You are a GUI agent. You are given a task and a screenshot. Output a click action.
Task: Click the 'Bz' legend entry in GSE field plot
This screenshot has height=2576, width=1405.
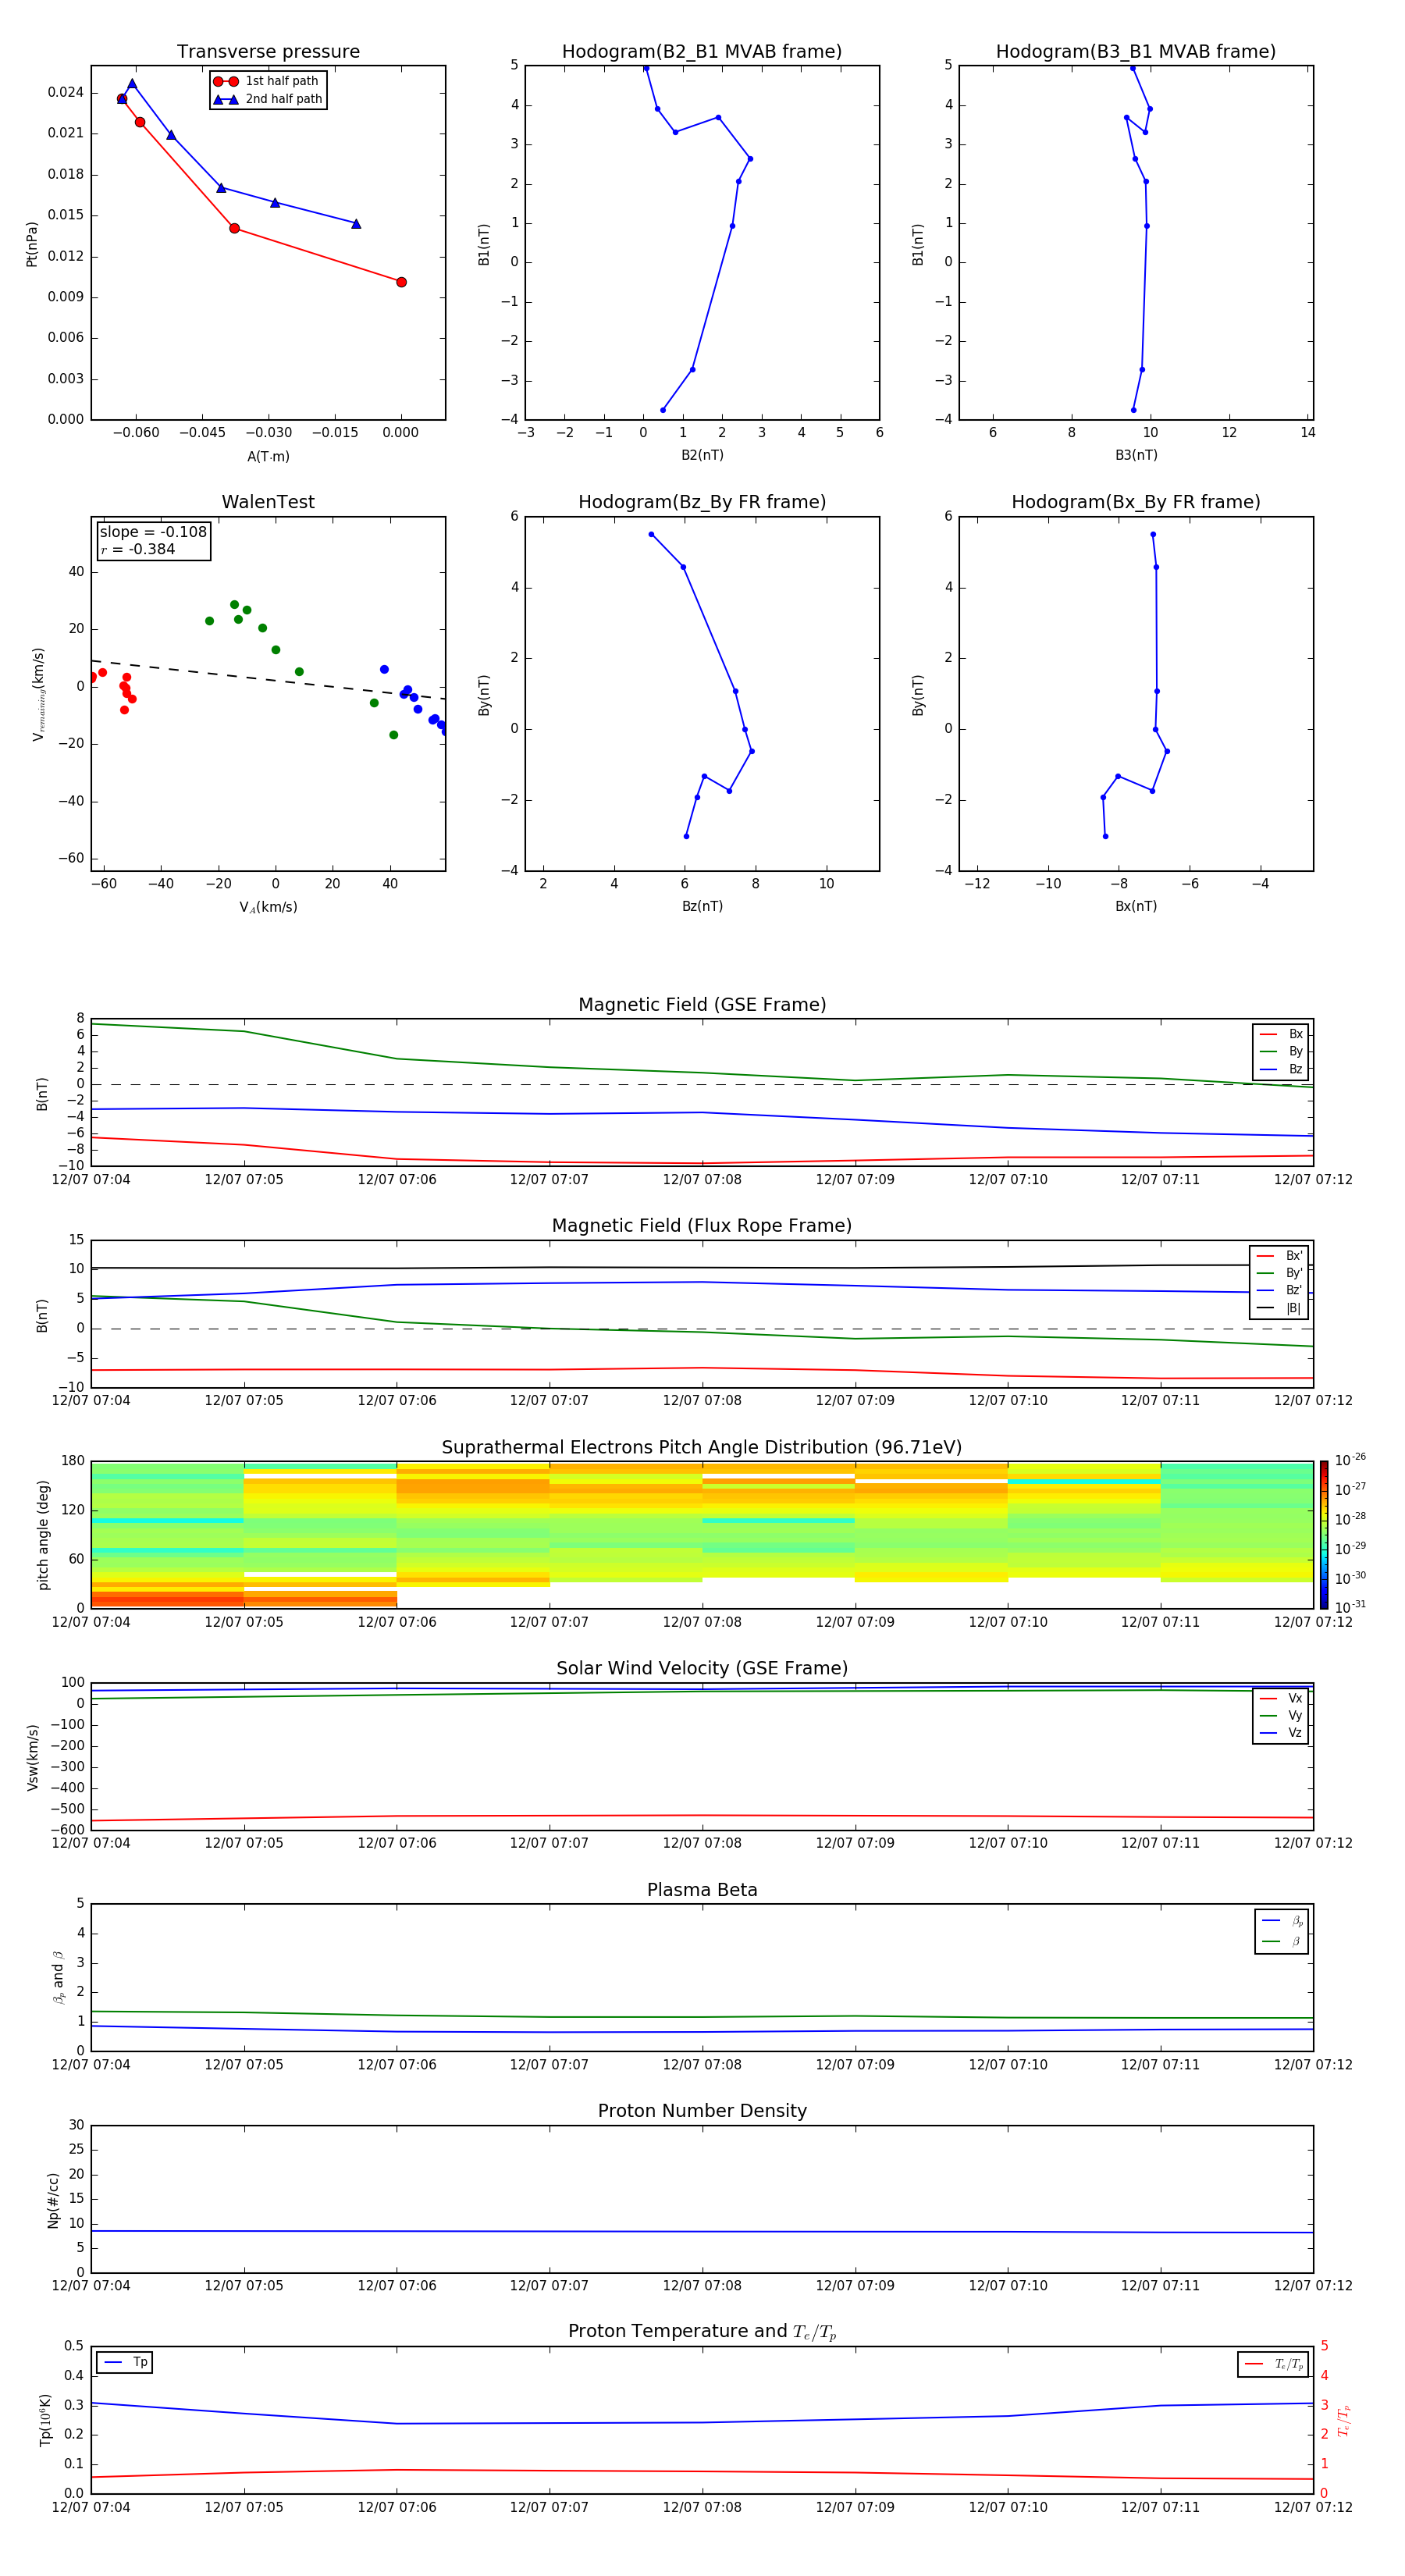(x=1281, y=1069)
